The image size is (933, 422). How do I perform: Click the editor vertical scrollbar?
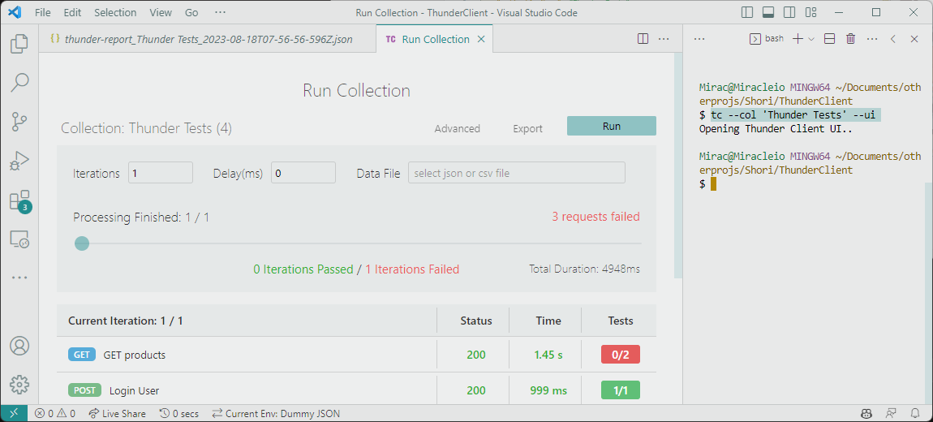tap(678, 166)
